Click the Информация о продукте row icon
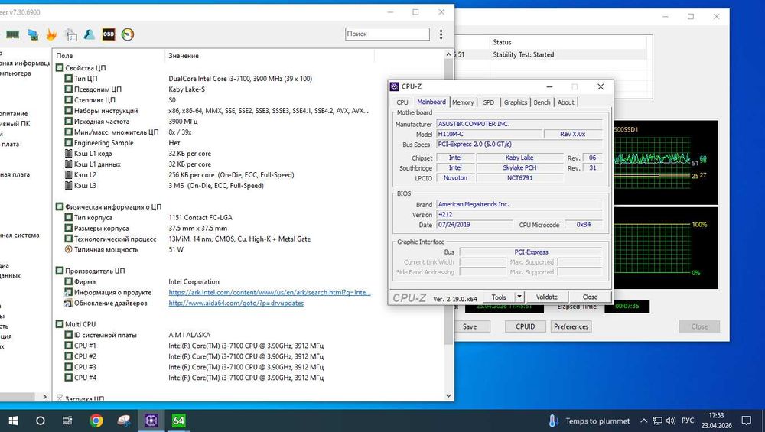The height and width of the screenshot is (432, 765). tap(69, 293)
